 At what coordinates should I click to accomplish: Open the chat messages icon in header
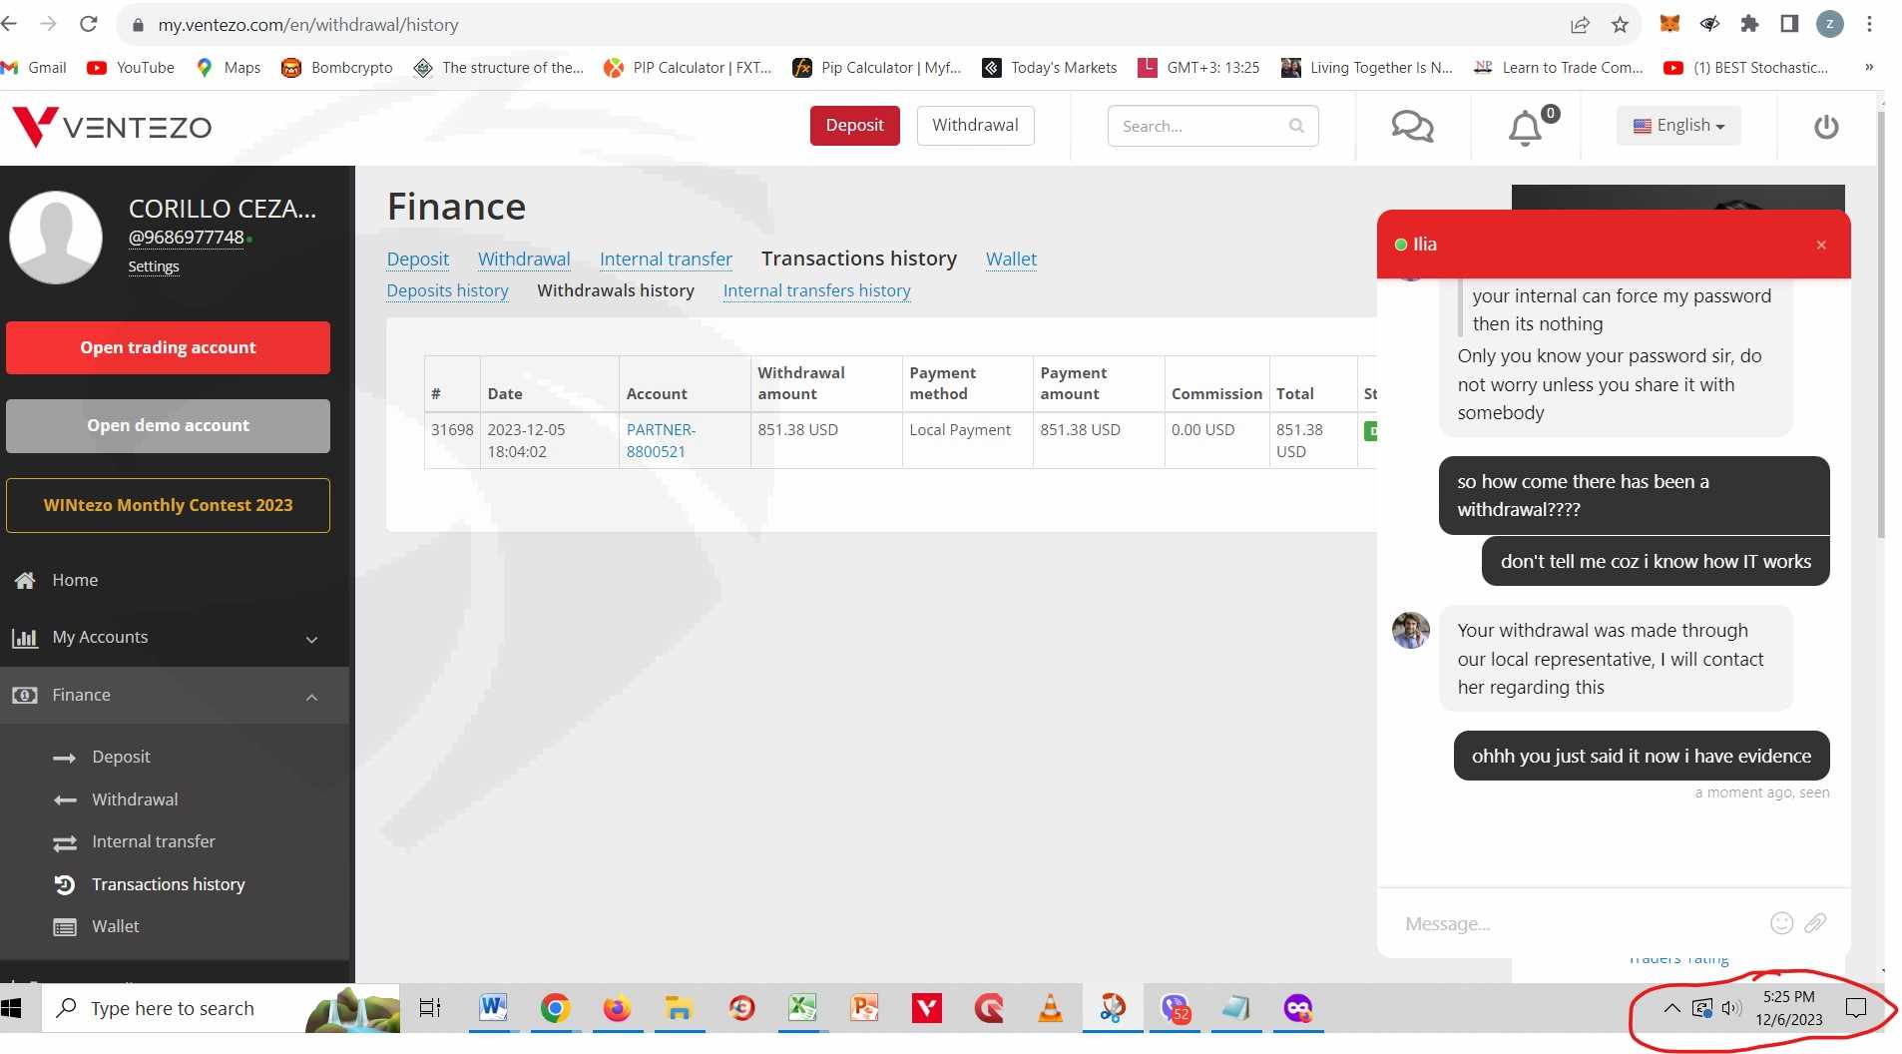click(x=1412, y=127)
